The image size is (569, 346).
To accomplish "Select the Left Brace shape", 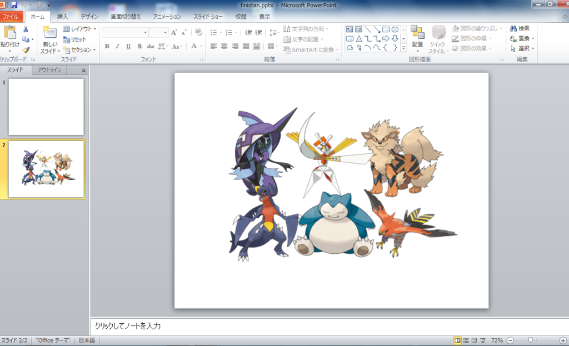I will (x=386, y=47).
